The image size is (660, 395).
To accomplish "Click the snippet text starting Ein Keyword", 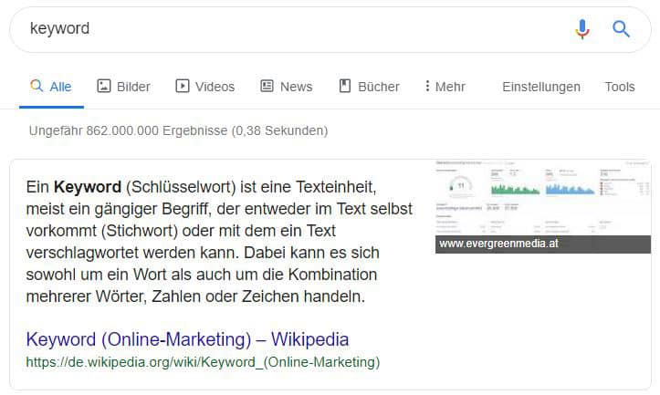I will tap(219, 242).
